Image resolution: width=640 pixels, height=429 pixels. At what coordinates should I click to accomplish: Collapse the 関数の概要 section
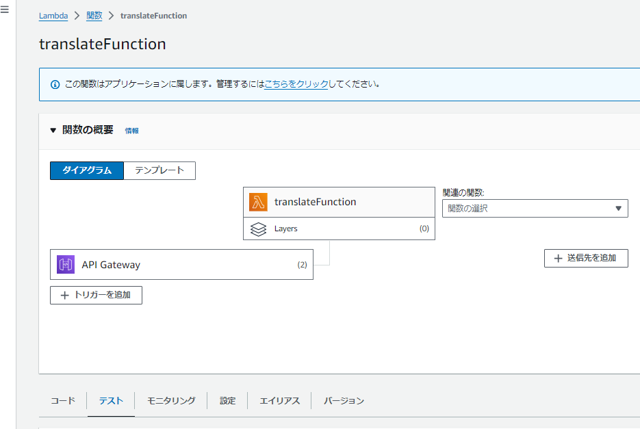coord(53,130)
